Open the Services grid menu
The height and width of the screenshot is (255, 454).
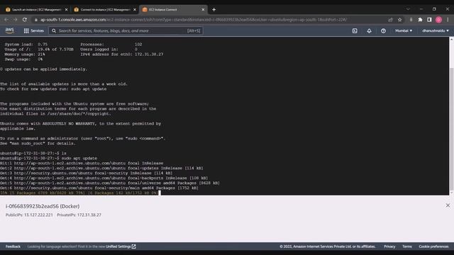pos(26,30)
